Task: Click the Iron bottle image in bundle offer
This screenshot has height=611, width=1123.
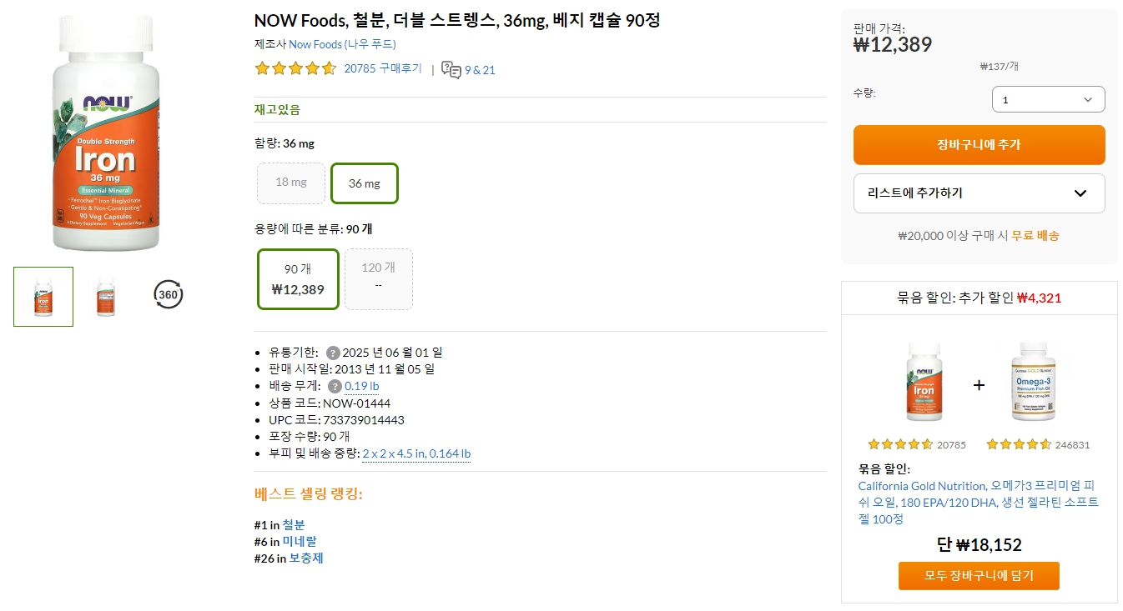Action: pos(923,382)
